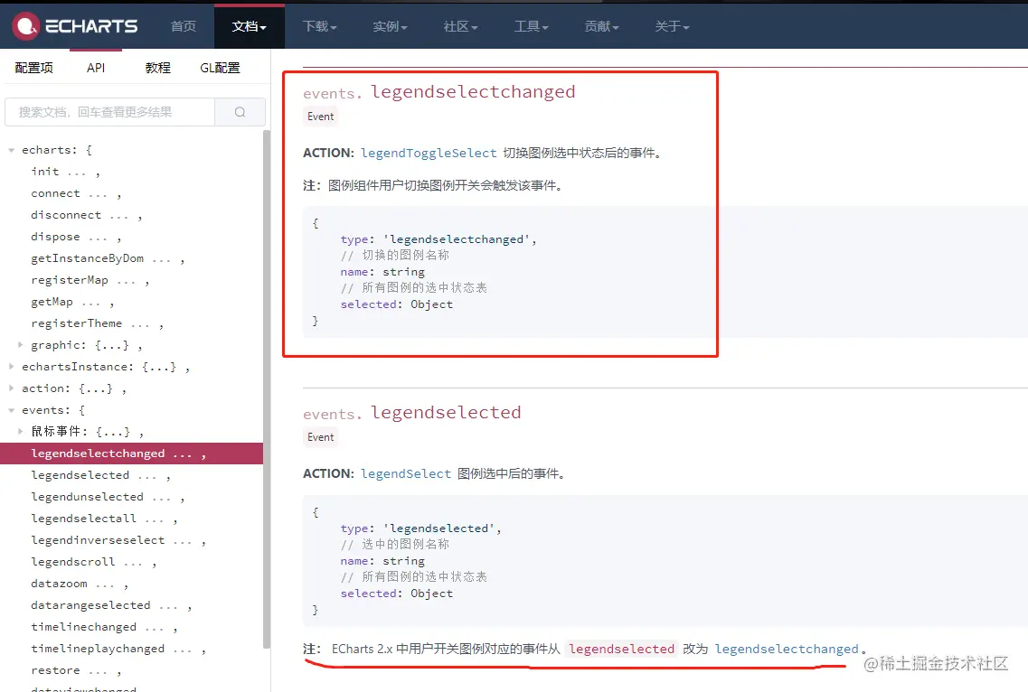Expand the echartsInstance tree node

[x=11, y=366]
